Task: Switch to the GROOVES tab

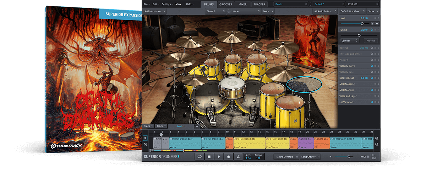Action: (226, 4)
